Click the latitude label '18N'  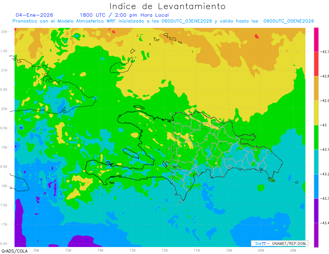[x=5, y=186]
